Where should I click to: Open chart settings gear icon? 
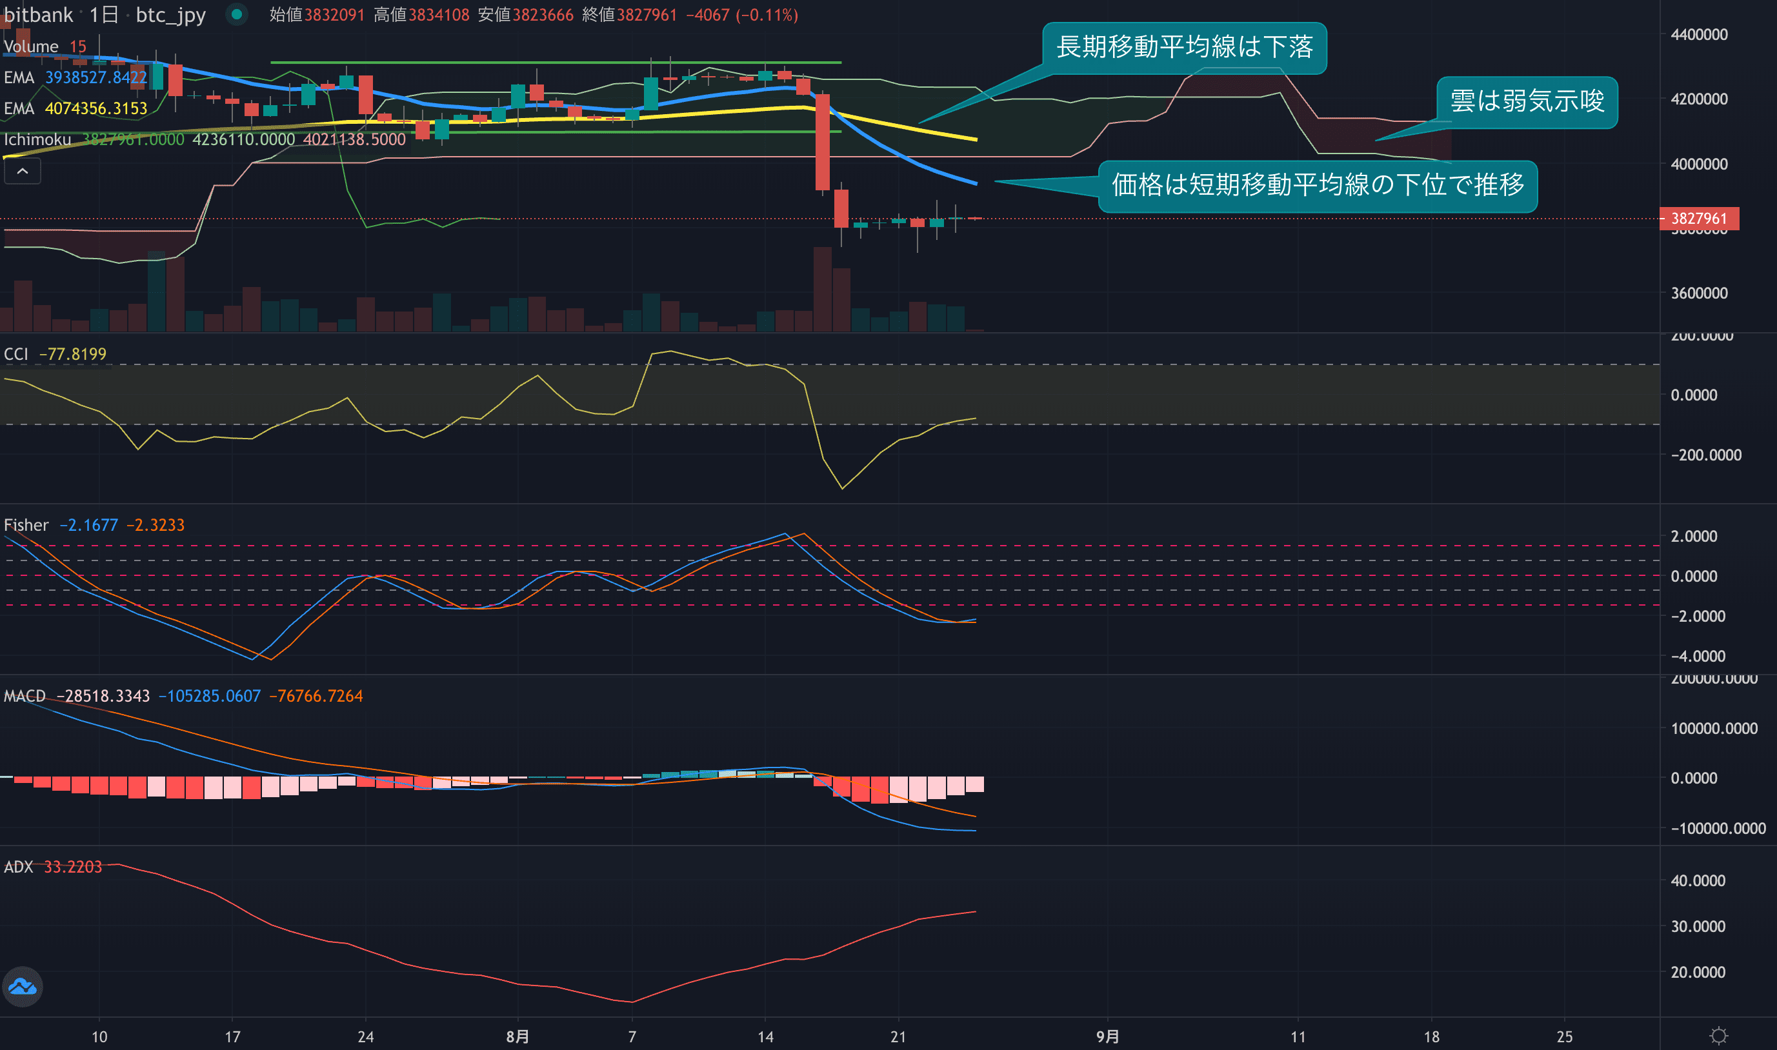click(x=1718, y=1036)
